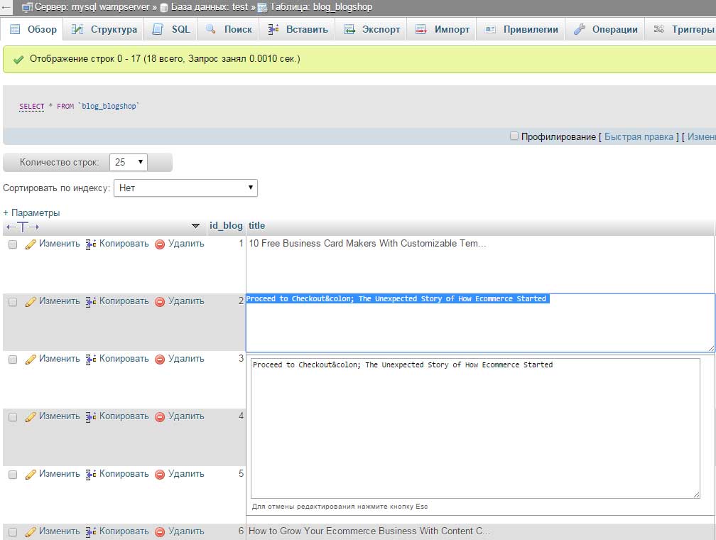716x540 pixels.
Task: Click the pencil edit icon in row 6
Action: tap(31, 532)
